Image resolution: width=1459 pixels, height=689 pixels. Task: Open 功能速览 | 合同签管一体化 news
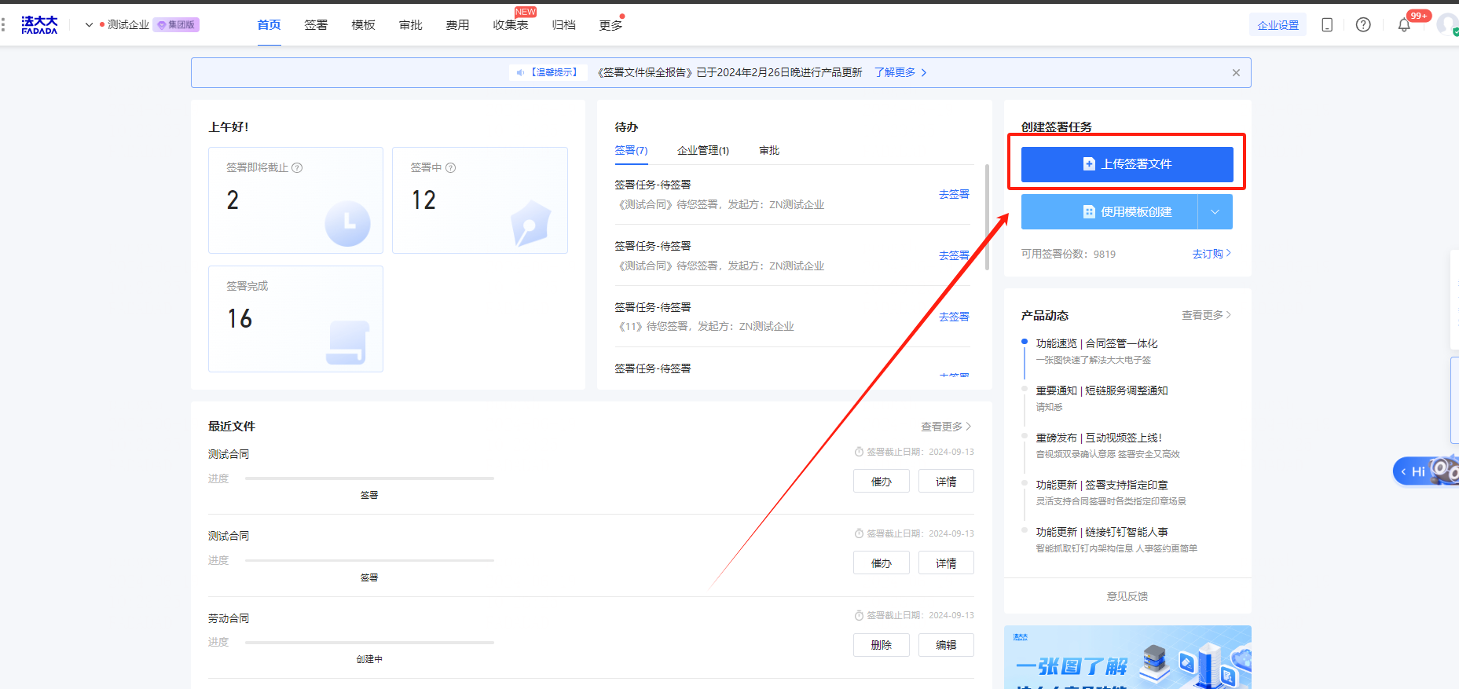[1097, 343]
